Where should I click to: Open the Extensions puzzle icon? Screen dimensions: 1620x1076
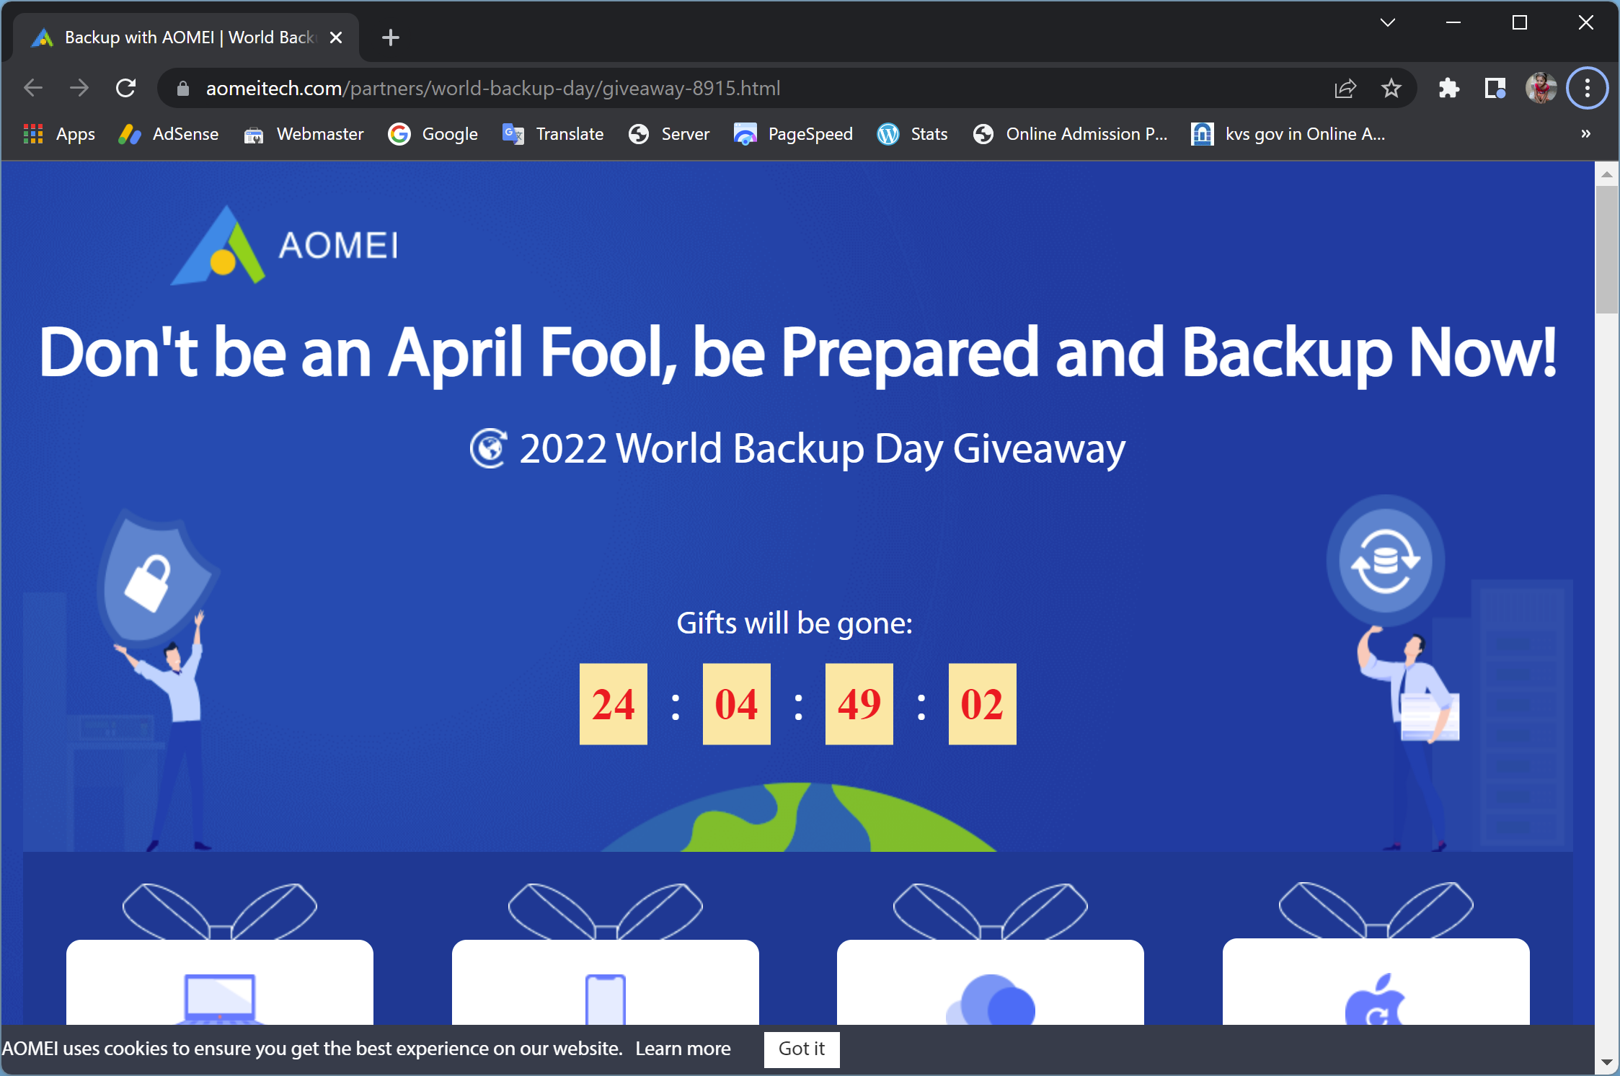click(x=1449, y=88)
